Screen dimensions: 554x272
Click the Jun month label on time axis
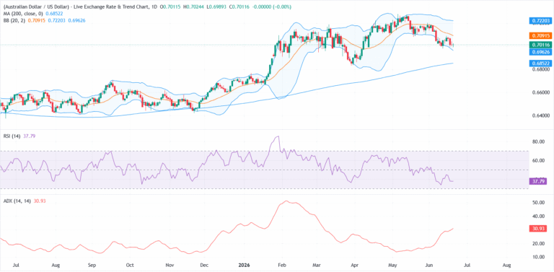pyautogui.click(x=429, y=265)
